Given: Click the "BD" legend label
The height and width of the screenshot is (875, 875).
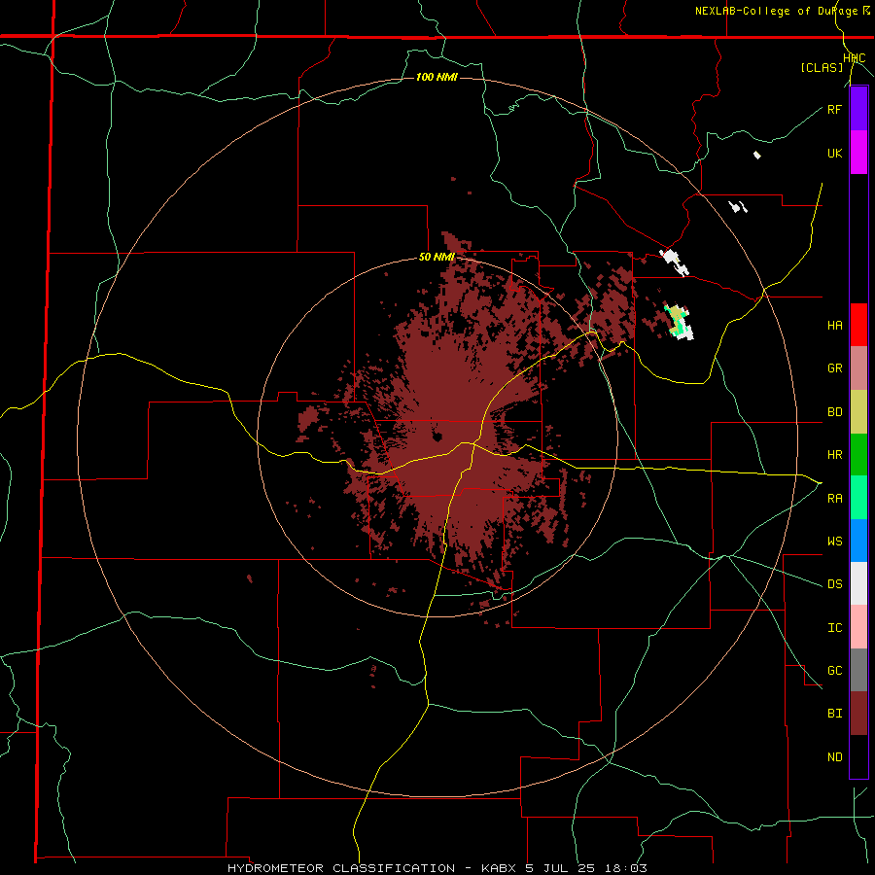Looking at the screenshot, I should click(x=834, y=412).
